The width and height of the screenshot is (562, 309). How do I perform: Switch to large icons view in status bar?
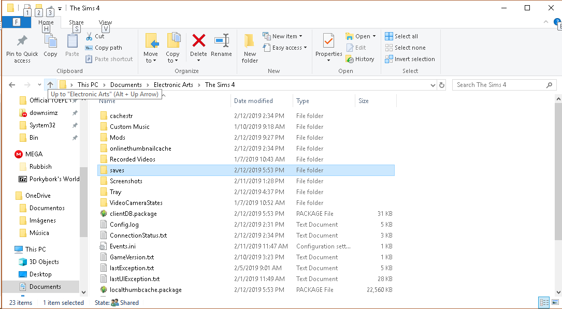pos(555,303)
